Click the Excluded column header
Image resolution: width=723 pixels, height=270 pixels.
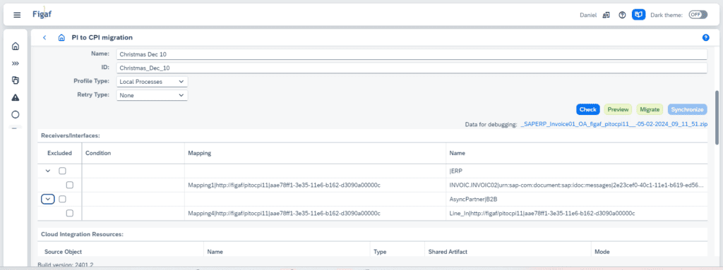tap(60, 153)
